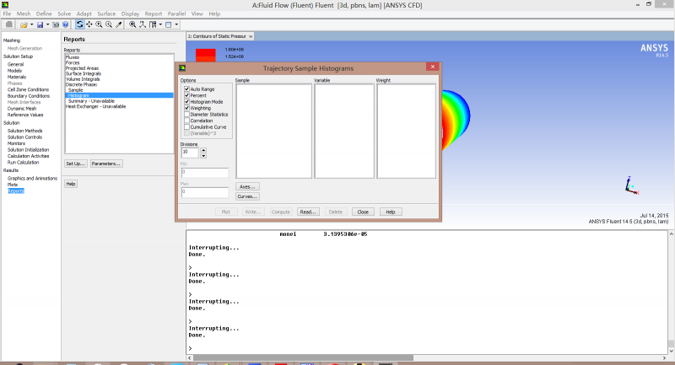
Task: Open the Surface menu
Action: (x=106, y=13)
